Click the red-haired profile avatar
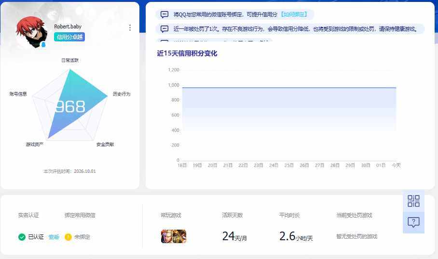This screenshot has width=438, height=259. pyautogui.click(x=31, y=32)
